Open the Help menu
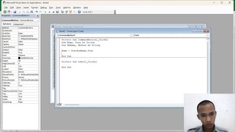Image resolution: width=235 pixels, height=132 pixels. coord(86,7)
